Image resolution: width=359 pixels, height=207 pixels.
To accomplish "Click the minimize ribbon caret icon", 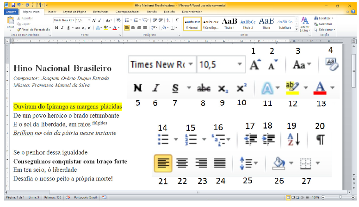I will pyautogui.click(x=347, y=12).
